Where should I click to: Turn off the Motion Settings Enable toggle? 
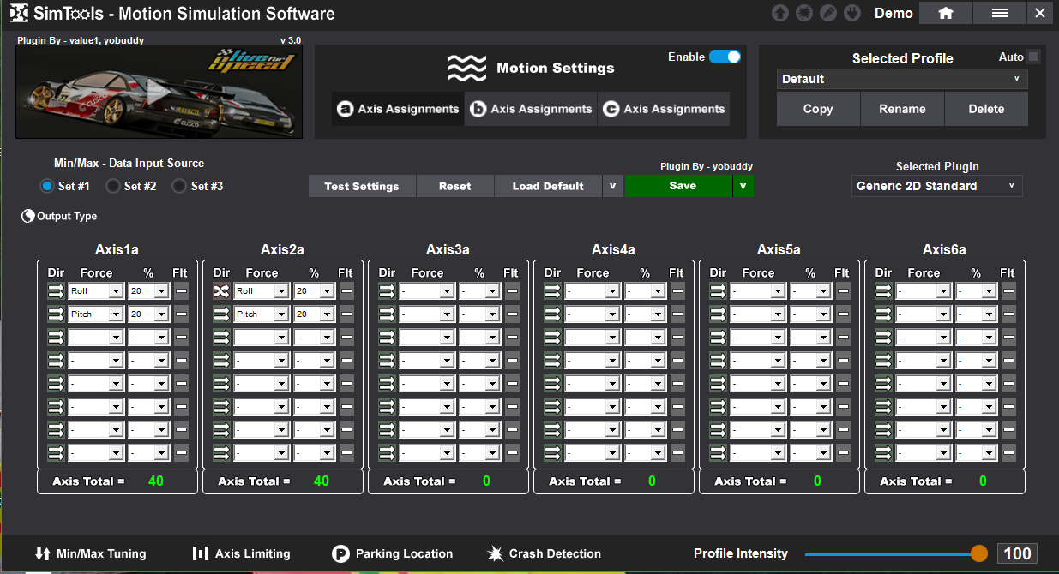(x=725, y=57)
